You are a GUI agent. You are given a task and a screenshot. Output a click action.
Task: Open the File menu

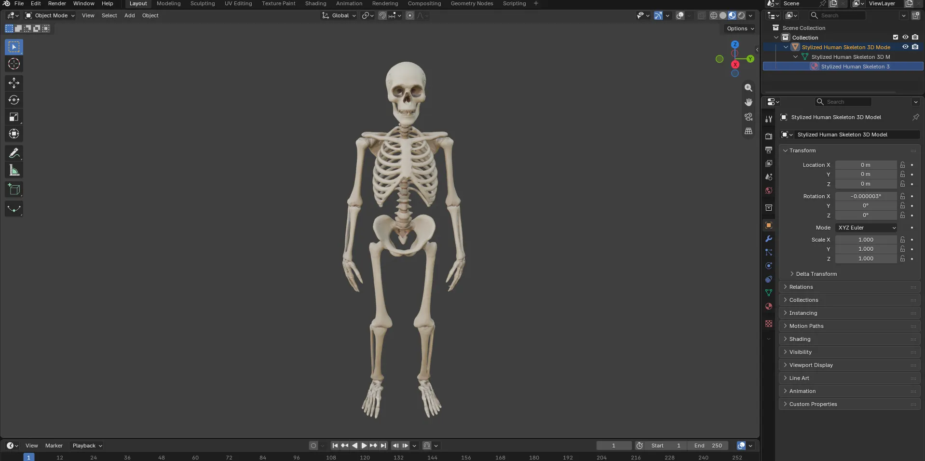coord(19,3)
